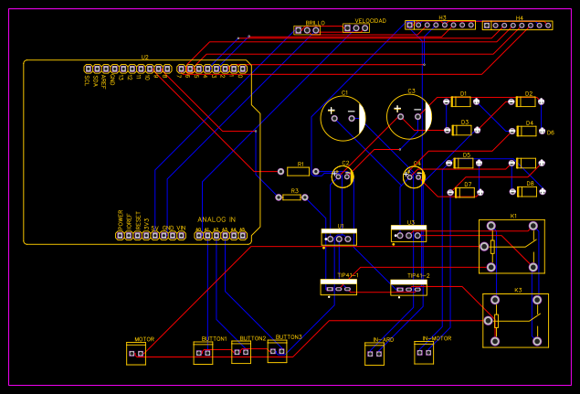Click square pin 1 pad of H3

(x=409, y=26)
